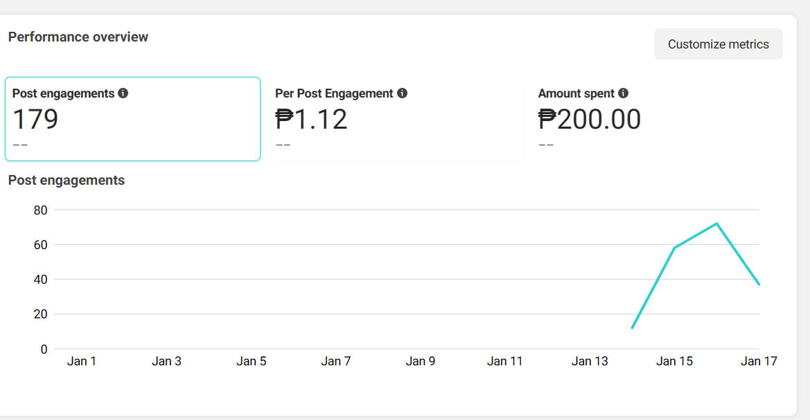Viewport: 810px width, 420px height.
Task: Select the Jan 7 date axis label
Action: click(336, 361)
